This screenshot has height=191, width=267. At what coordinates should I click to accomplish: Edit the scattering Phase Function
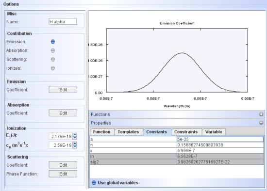point(63,174)
